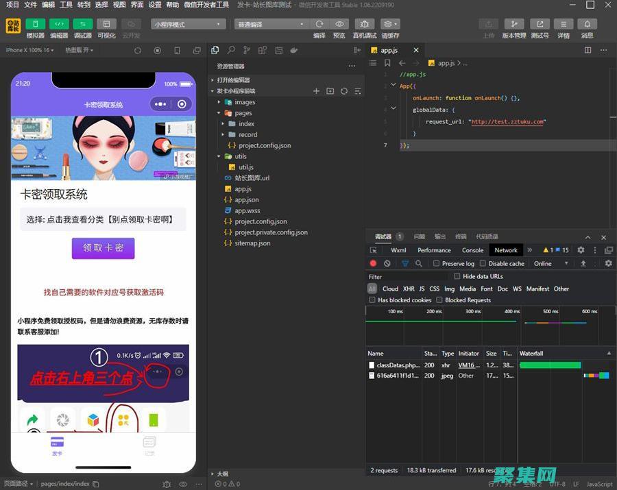Open the search icon in the editor sidebar
617x490 pixels.
231,50
